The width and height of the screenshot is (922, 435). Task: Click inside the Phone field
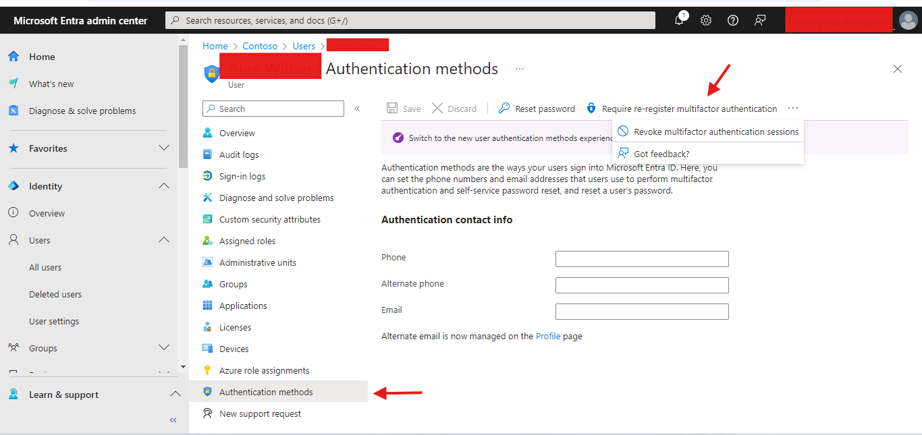click(x=641, y=258)
